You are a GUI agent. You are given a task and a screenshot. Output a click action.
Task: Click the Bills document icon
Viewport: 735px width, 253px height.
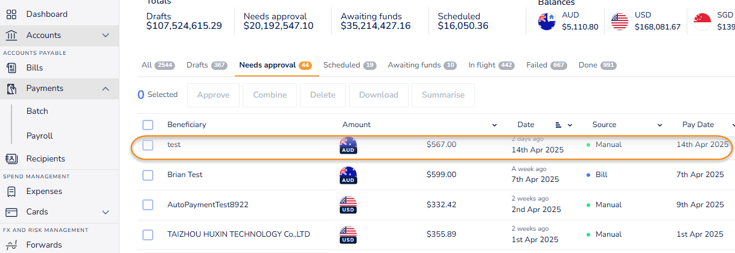11,67
